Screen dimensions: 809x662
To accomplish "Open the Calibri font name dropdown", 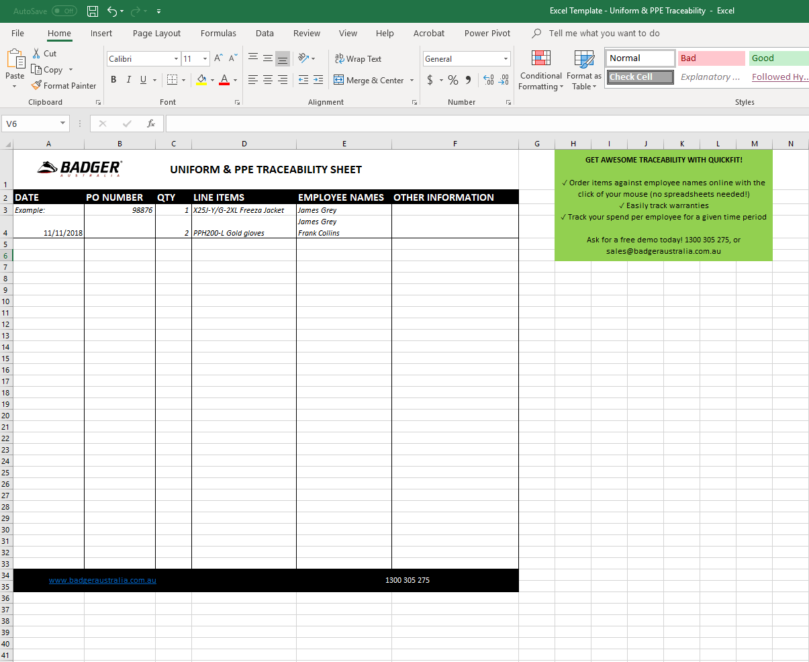I will click(176, 59).
